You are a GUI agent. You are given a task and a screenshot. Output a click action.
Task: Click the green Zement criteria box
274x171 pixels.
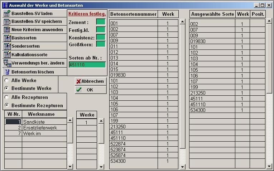pyautogui.click(x=101, y=22)
